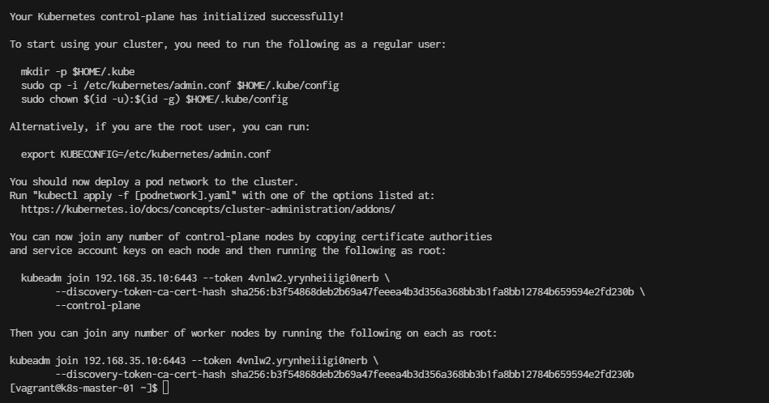Click the terminal cursor after the prompt

pyautogui.click(x=166, y=388)
